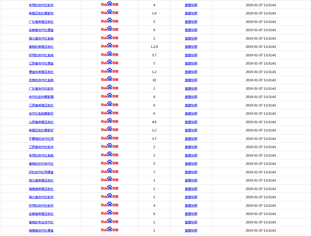This screenshot has height=236, width=311.
Task: Click the Baidu logo in 养殖互助社哪家快 row
Action: 110,12
